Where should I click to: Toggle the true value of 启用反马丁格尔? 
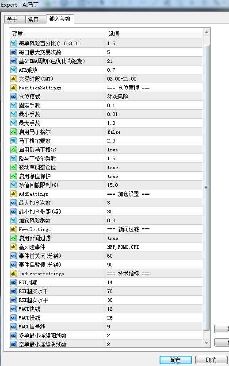[x=154, y=150]
